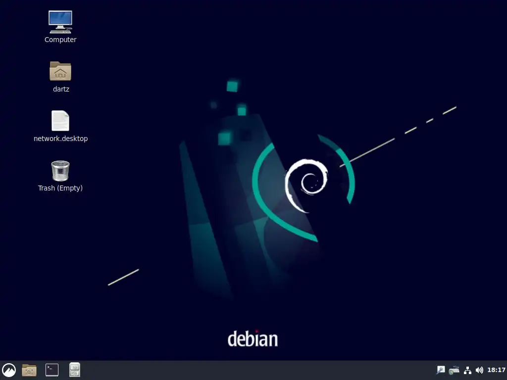The width and height of the screenshot is (507, 380).
Task: Launch the terminal from the panel
Action: [51, 370]
